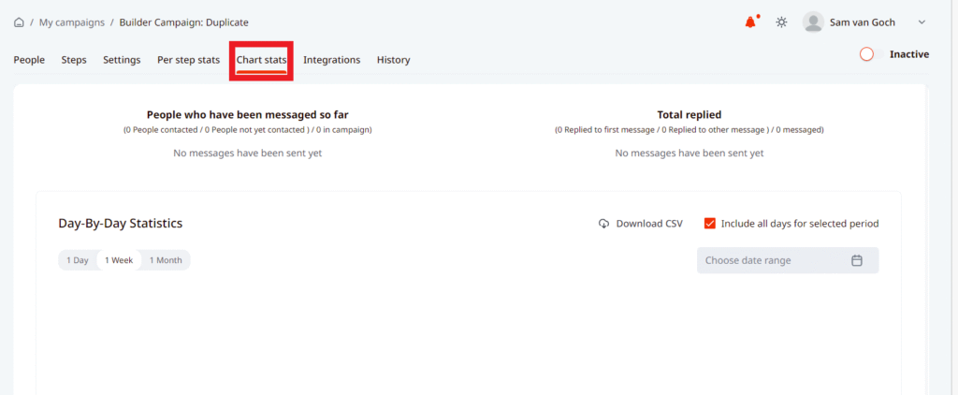The width and height of the screenshot is (958, 395).
Task: Click the home icon in breadcrumb
Action: (x=19, y=22)
